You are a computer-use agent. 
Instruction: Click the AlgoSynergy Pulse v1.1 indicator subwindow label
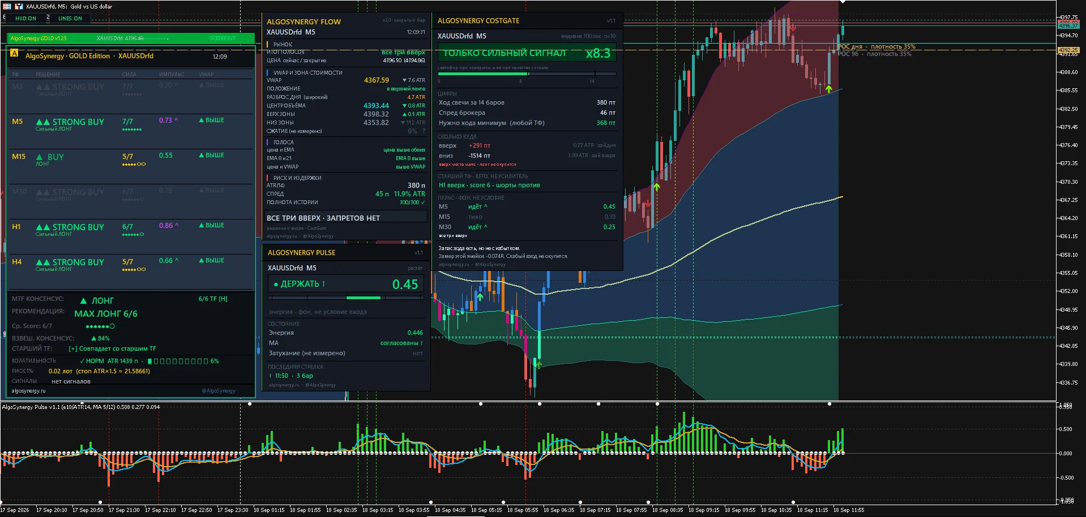click(81, 407)
